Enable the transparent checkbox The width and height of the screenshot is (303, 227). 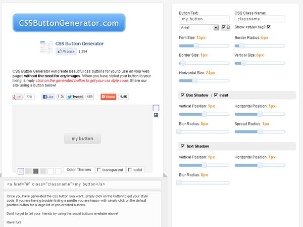coord(99,170)
